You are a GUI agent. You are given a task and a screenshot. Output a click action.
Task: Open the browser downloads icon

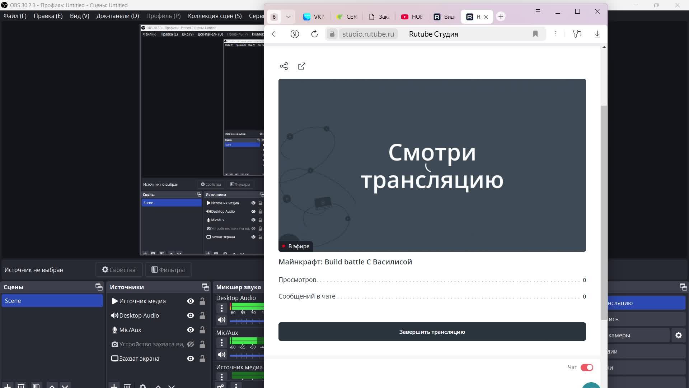click(x=597, y=34)
